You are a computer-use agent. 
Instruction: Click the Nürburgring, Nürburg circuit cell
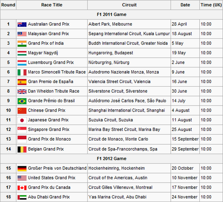(x=129, y=63)
